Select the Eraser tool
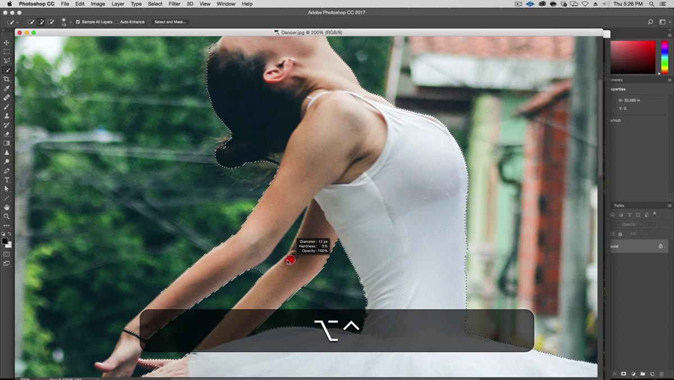 pyautogui.click(x=7, y=134)
